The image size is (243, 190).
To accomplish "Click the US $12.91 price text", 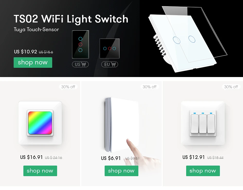I will [194, 157].
